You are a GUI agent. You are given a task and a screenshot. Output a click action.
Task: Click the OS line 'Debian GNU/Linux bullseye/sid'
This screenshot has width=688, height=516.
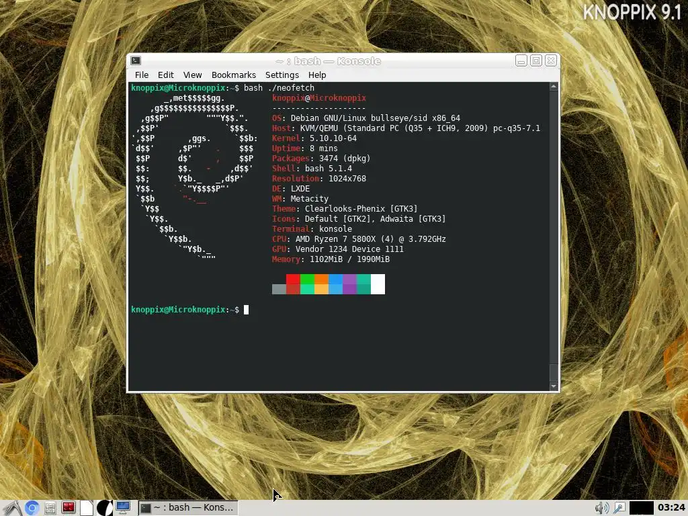click(x=366, y=118)
